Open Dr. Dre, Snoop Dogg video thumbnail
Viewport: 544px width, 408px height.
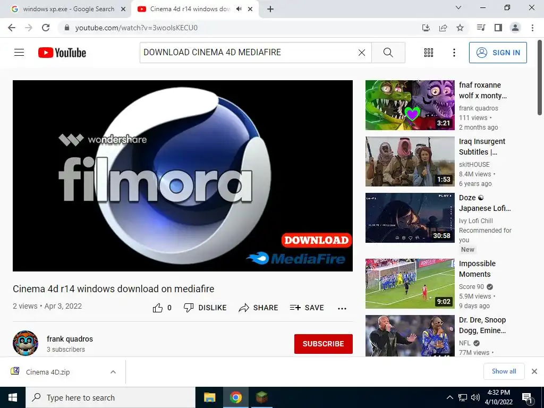(x=410, y=336)
